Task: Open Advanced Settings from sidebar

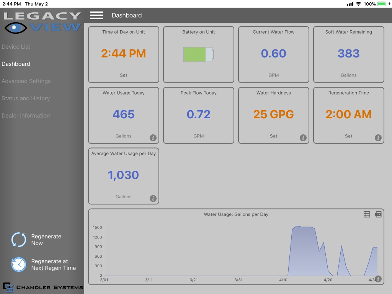Action: pos(26,81)
